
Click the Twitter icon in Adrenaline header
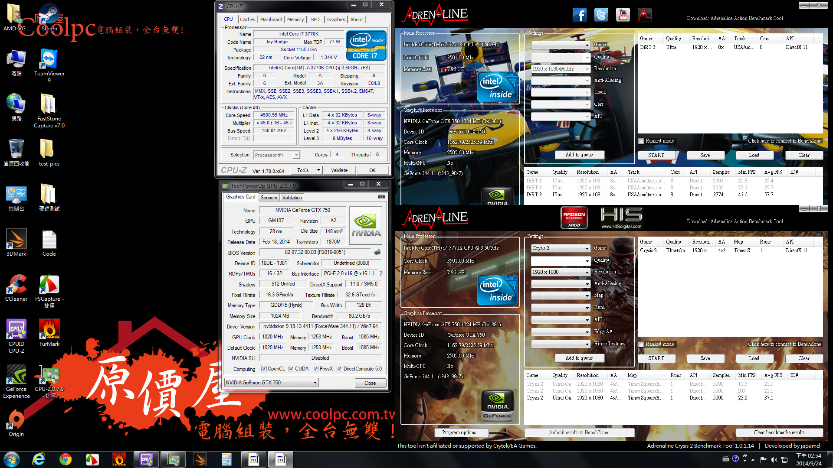[x=601, y=15]
